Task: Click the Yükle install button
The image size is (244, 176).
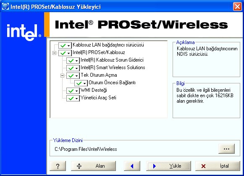Action: (x=168, y=166)
